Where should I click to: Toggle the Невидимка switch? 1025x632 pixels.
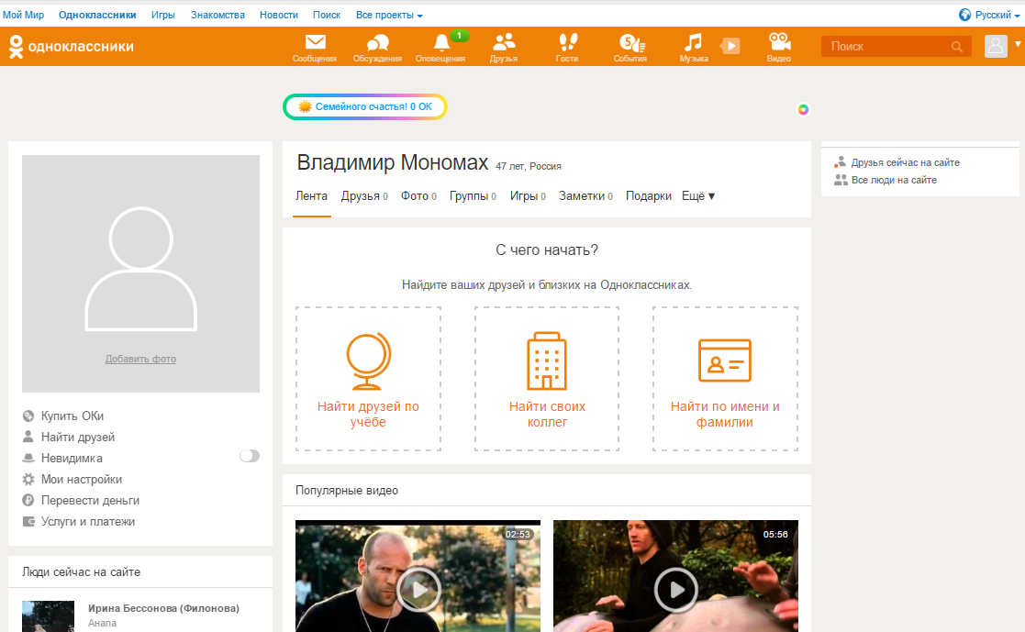pos(249,456)
